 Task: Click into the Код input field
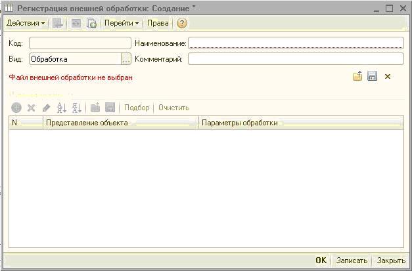(80, 43)
